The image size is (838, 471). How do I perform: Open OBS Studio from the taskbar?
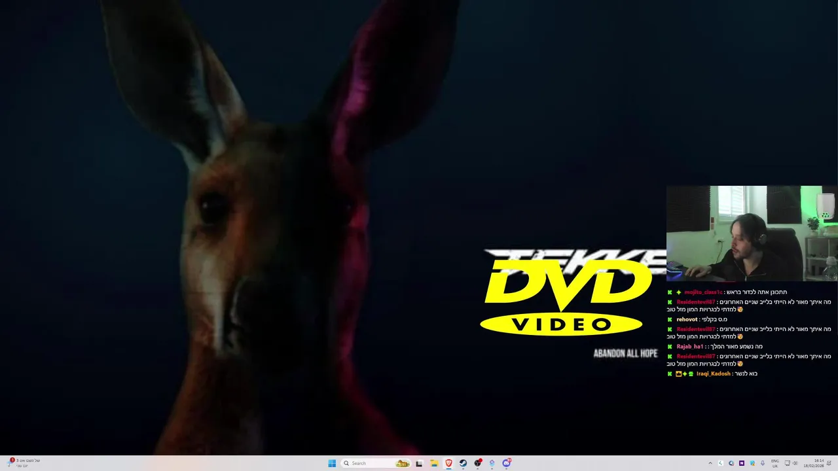point(478,463)
